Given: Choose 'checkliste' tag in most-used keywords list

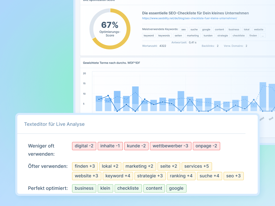Looking at the screenshot, I should pos(239,36).
